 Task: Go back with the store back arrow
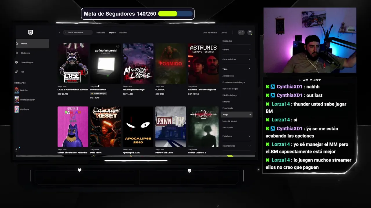59,32
